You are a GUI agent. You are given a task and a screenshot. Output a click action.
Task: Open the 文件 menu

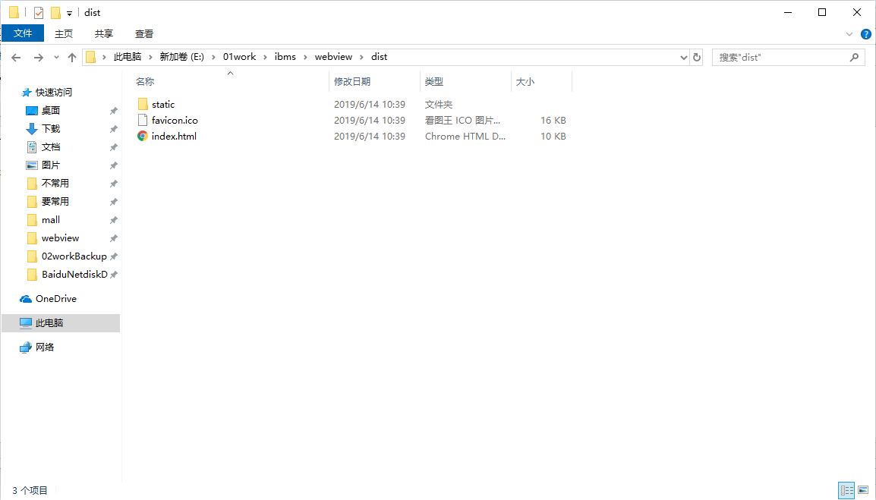[23, 33]
